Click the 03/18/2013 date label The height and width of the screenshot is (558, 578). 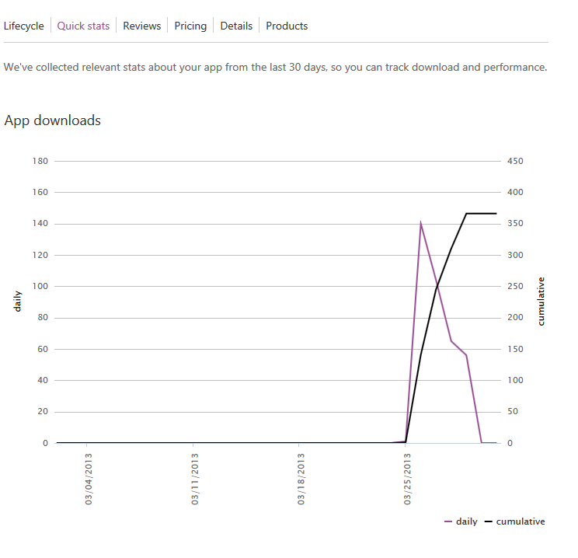click(301, 479)
